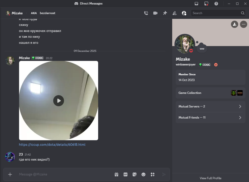The width and height of the screenshot is (249, 182).
Task: Click the '14 Oct 2023' member since date
Action: pyautogui.click(x=186, y=80)
